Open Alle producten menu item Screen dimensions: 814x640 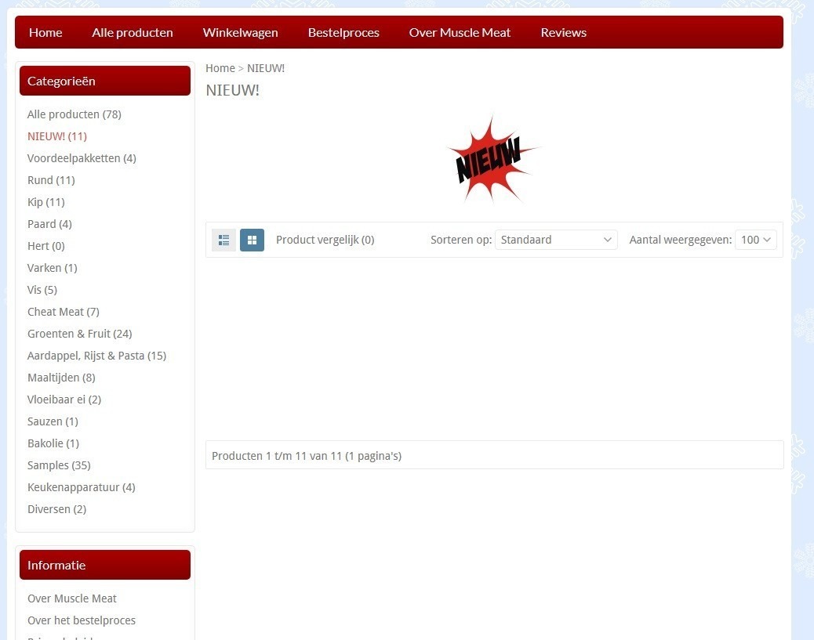click(x=133, y=32)
